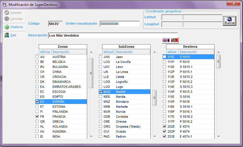The height and width of the screenshot is (147, 243).
Task: Check the Murcia subzone checkbox
Action: [101, 112]
